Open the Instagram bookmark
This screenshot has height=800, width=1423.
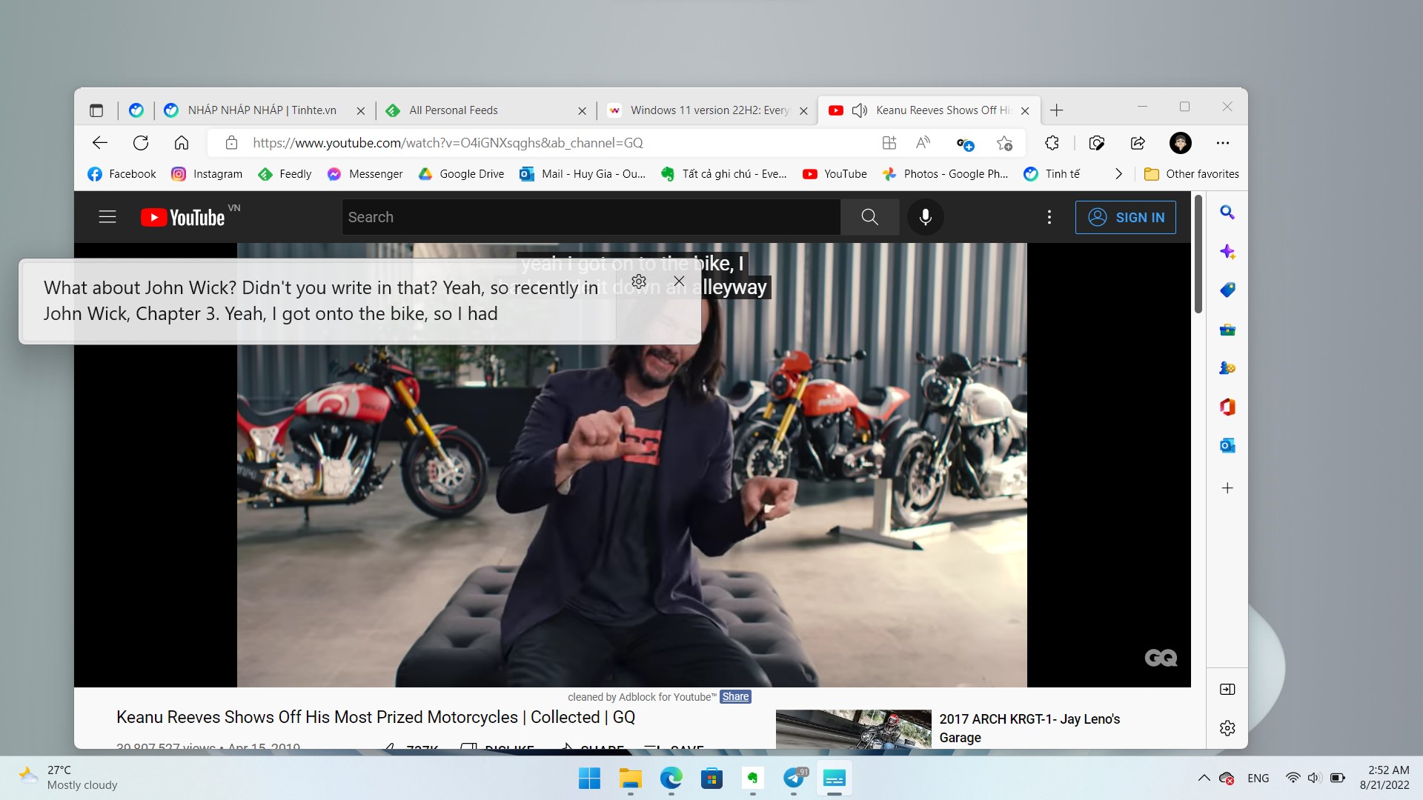(207, 174)
